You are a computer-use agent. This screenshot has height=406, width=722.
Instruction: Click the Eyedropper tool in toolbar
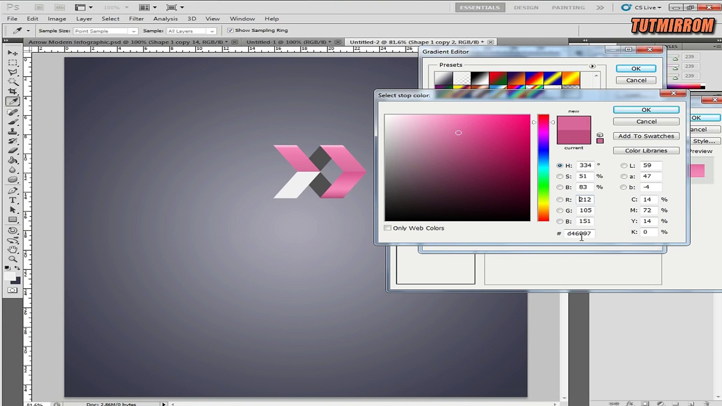pos(12,101)
